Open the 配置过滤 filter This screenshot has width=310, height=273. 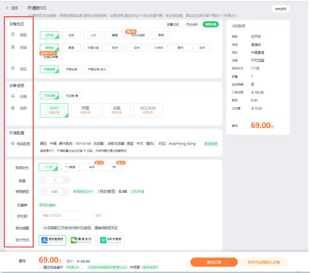click(173, 24)
